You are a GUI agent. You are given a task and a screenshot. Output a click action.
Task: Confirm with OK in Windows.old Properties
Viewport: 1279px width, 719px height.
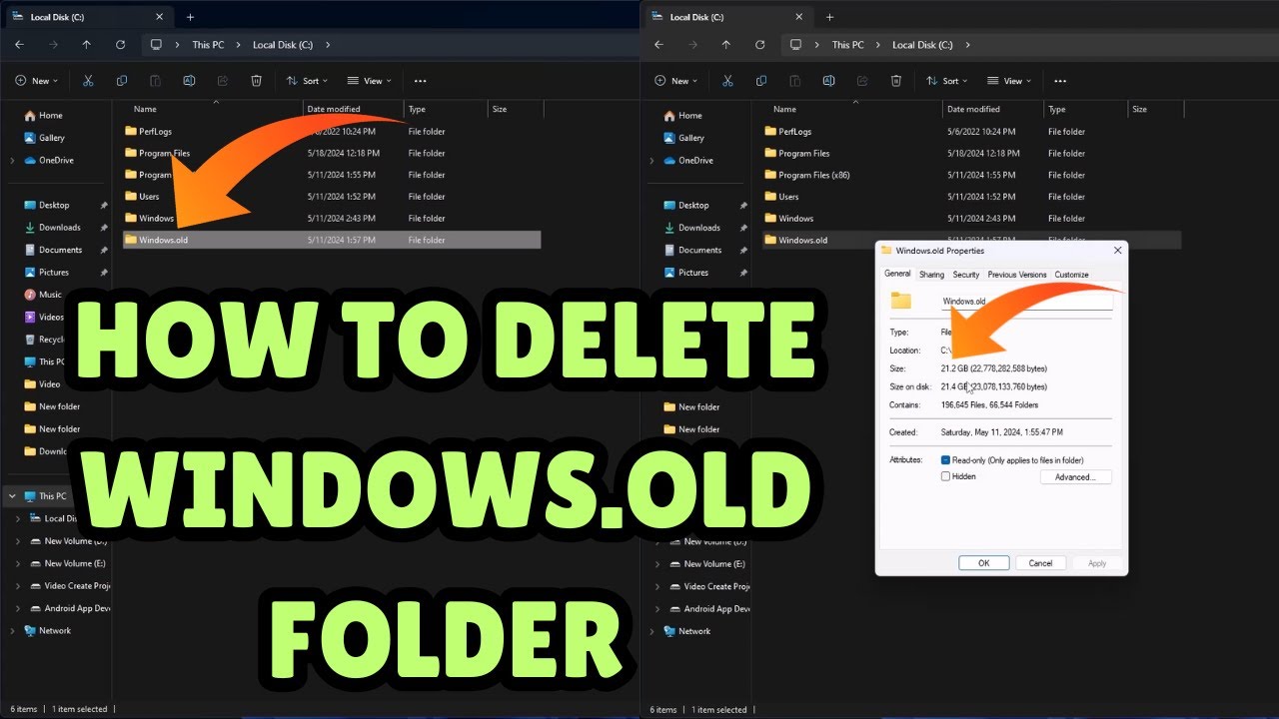983,563
